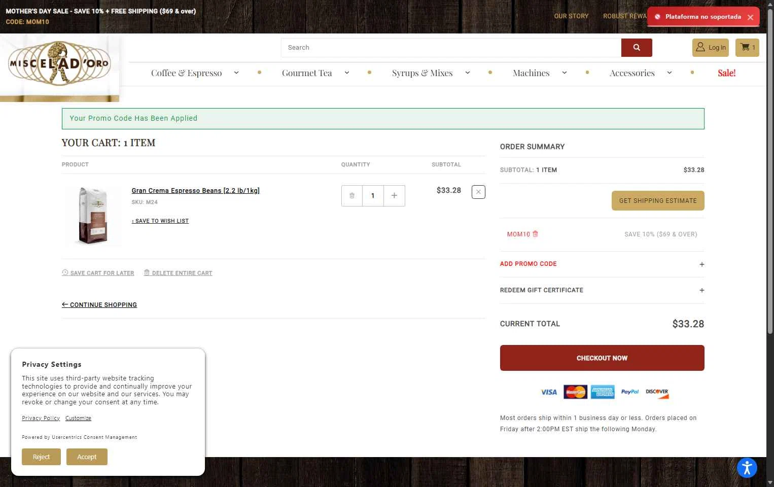Expand the Gourmet Tea menu chevron
The width and height of the screenshot is (774, 487).
tap(347, 73)
